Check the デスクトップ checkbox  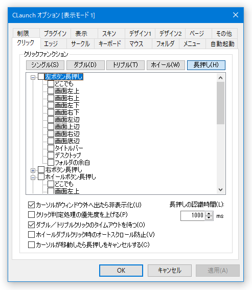[51, 155]
